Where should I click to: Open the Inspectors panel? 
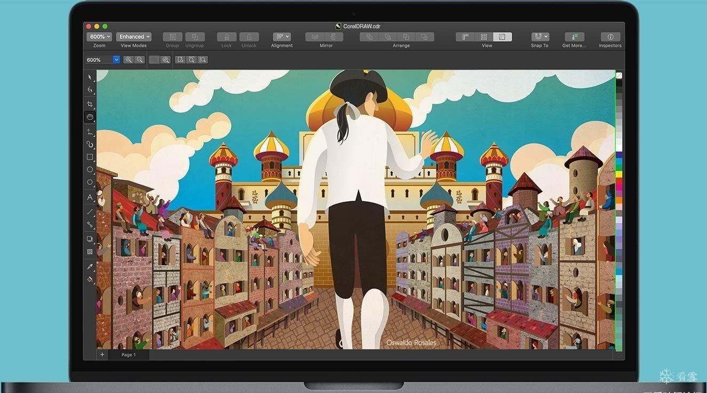[x=610, y=37]
